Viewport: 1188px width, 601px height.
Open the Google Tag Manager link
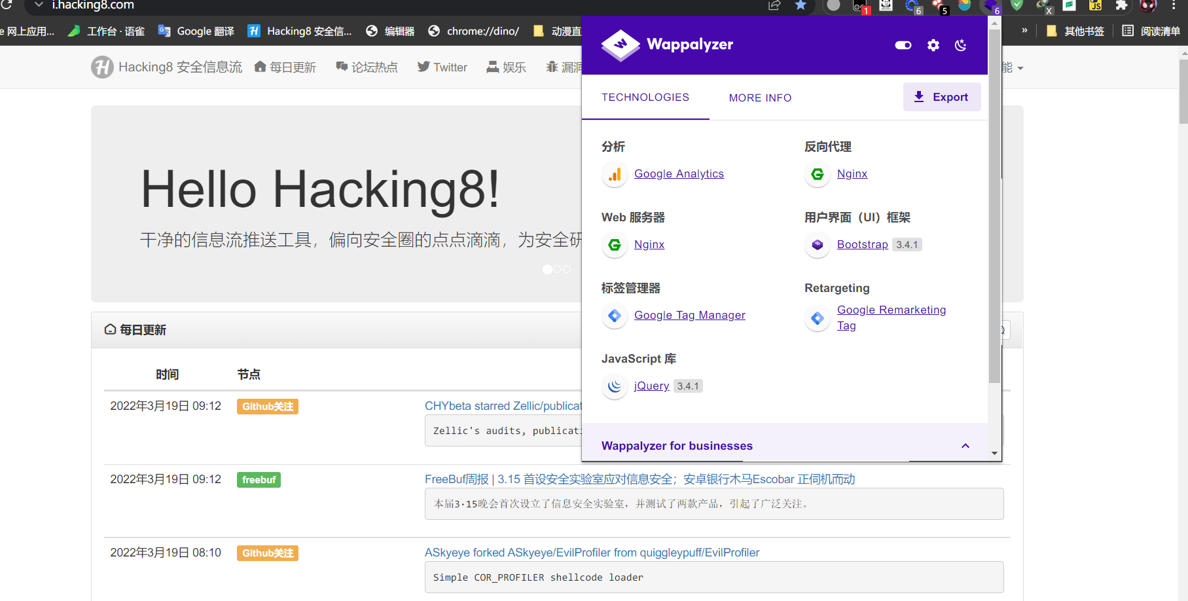689,315
